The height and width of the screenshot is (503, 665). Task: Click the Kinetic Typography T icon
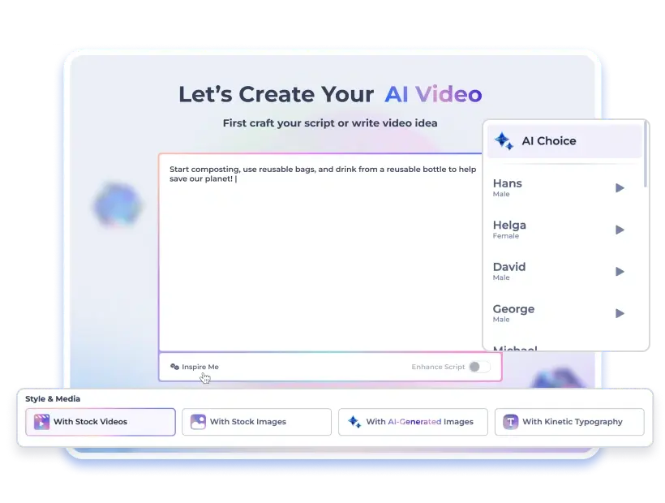[x=510, y=422]
